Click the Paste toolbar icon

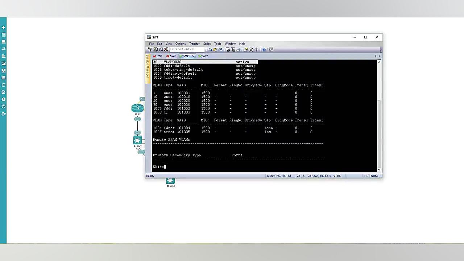[x=215, y=50]
